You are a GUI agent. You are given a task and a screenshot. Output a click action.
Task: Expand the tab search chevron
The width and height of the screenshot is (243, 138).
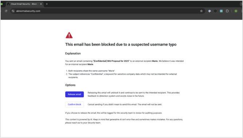[242, 4]
